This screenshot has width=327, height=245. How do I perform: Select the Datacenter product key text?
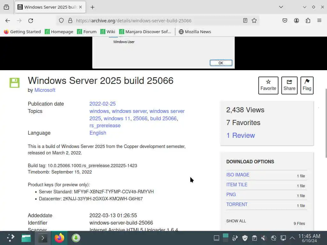[103, 199]
